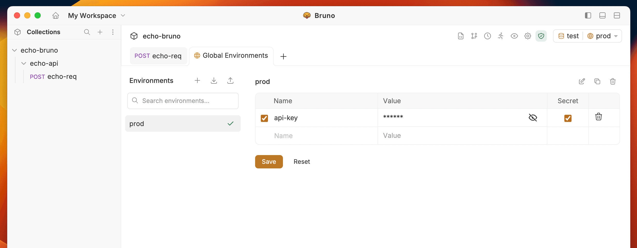Create a new environment with the plus icon
The height and width of the screenshot is (248, 637).
[197, 80]
